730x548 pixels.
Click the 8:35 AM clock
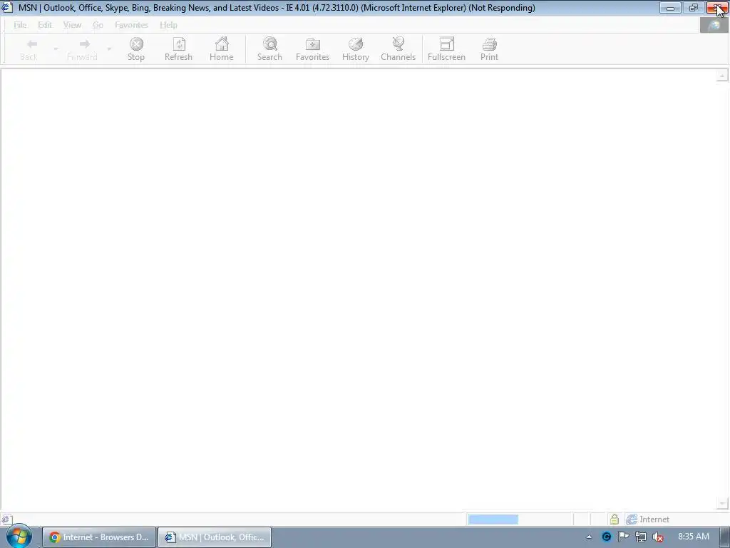click(x=693, y=537)
